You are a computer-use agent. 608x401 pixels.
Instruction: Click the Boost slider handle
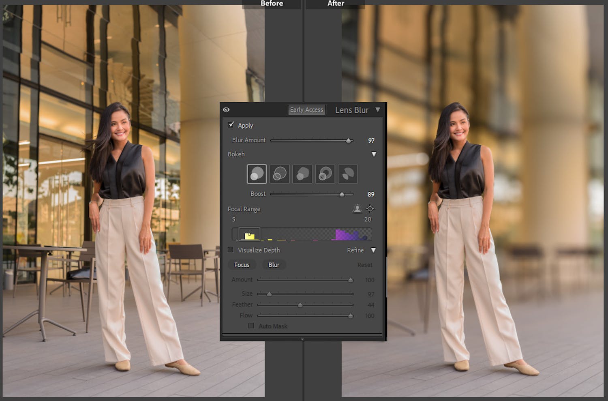tap(343, 194)
